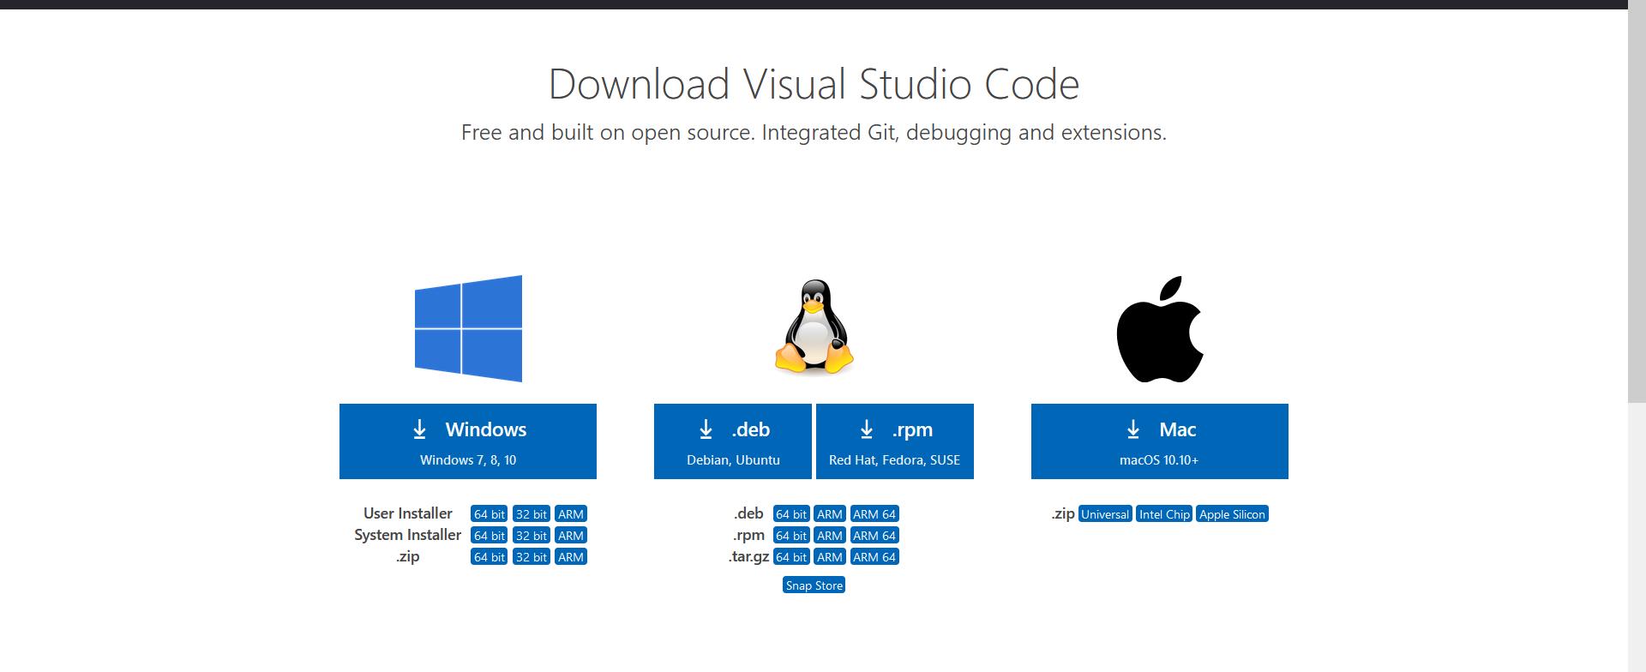
Task: Click the 'System Installer' label
Action: pyautogui.click(x=407, y=535)
